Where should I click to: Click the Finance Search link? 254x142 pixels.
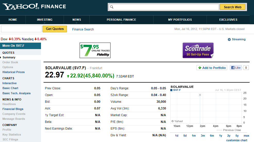pos(83,29)
